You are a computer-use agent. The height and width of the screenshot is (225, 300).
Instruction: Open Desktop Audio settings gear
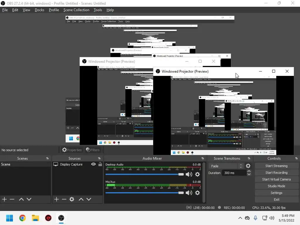pos(197,174)
